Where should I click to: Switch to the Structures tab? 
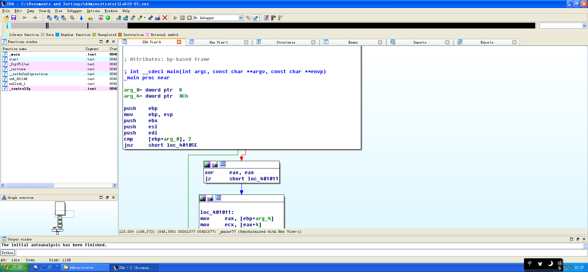pos(286,42)
